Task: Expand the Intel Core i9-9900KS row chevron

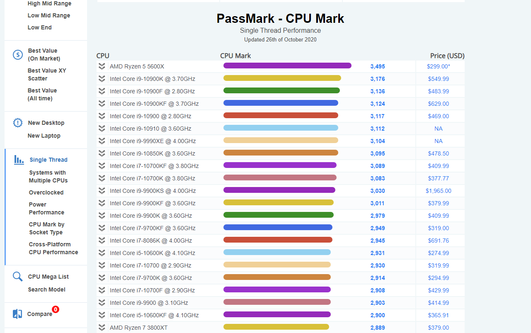Action: pos(102,191)
